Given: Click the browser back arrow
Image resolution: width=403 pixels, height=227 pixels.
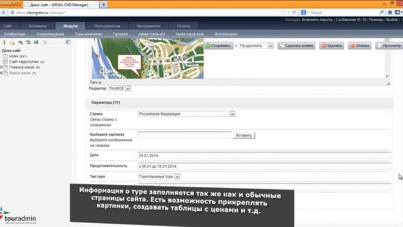Looking at the screenshot, I should tap(3, 13).
